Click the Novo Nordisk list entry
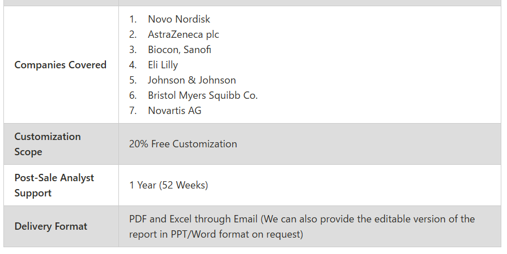This screenshot has width=507, height=254. 179,19
